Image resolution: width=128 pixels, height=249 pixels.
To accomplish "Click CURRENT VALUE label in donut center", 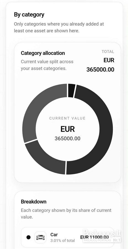I will 67,118.
